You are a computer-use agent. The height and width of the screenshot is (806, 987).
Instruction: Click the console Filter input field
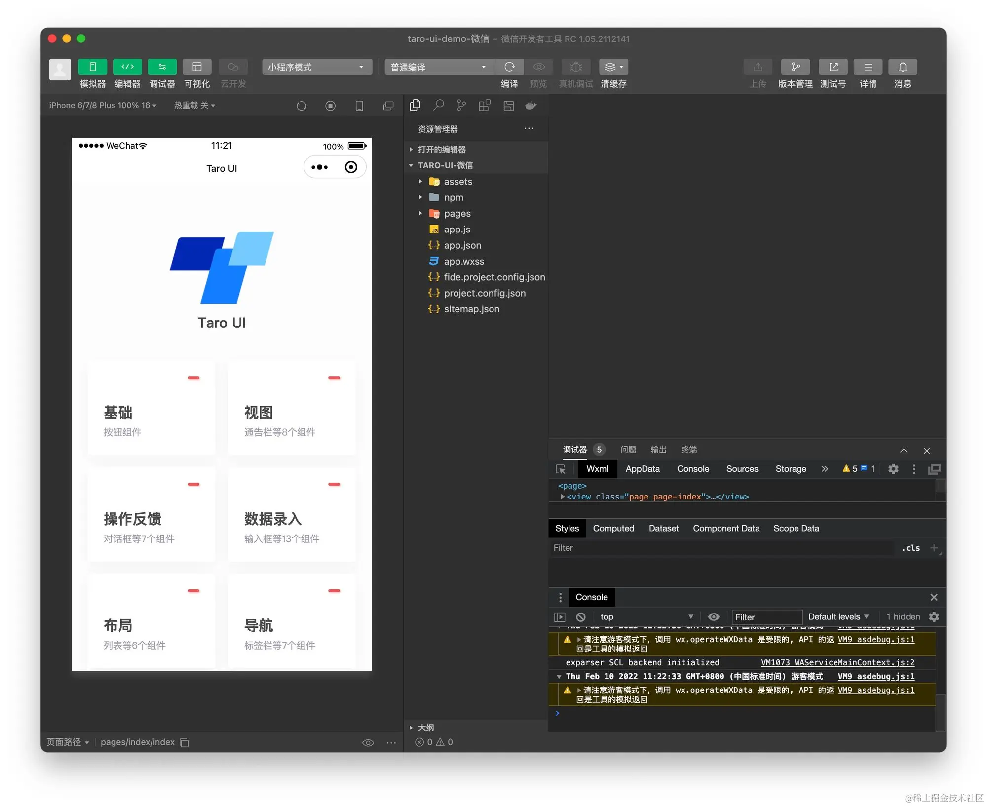point(765,617)
